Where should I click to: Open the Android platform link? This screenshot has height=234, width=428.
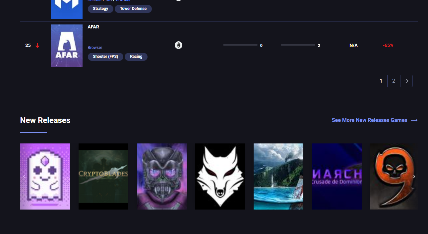[x=94, y=1]
